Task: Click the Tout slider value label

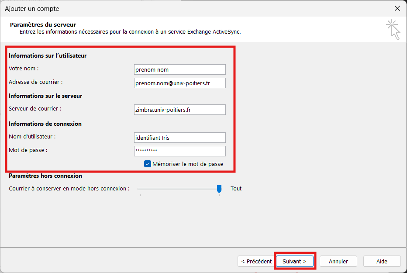Action: (x=236, y=189)
